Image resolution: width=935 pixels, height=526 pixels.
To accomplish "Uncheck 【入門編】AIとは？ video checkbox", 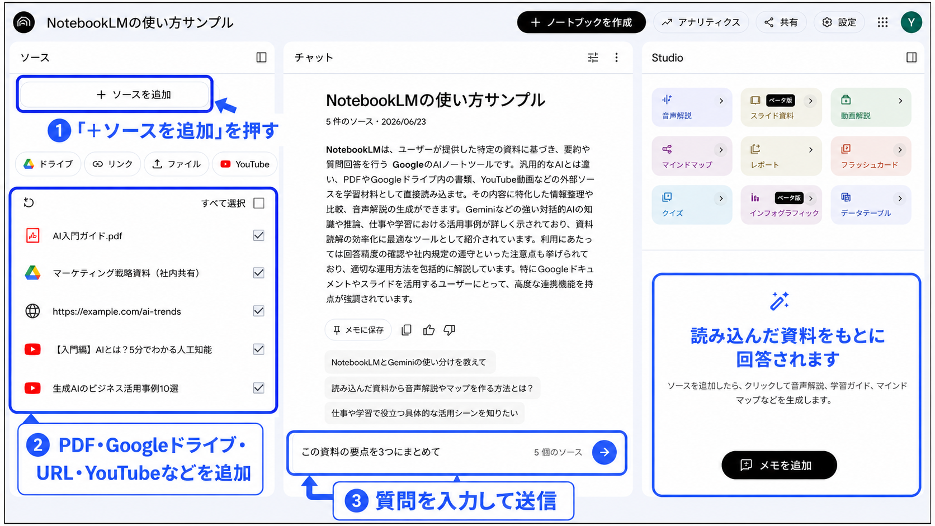I will 259,349.
